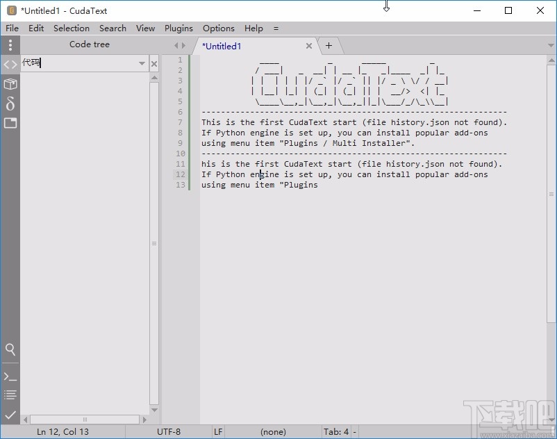557x439 pixels.
Task: Minimize the CudaText window
Action: 477,10
